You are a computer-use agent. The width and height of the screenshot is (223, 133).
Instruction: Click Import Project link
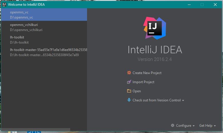point(143,82)
